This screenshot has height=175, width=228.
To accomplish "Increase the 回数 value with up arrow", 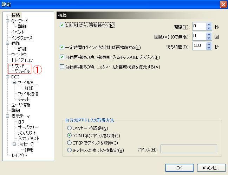I will pyautogui.click(x=209, y=35).
